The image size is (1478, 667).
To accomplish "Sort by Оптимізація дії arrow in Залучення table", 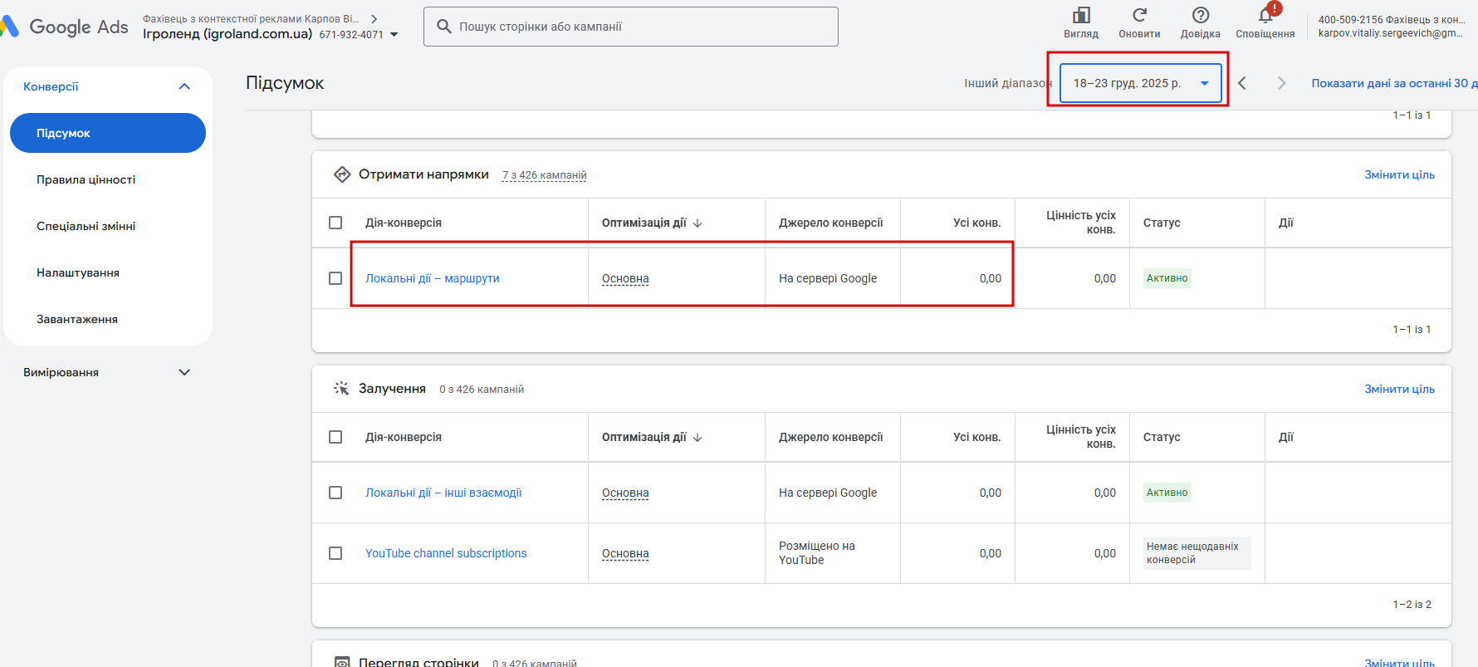I will click(697, 438).
